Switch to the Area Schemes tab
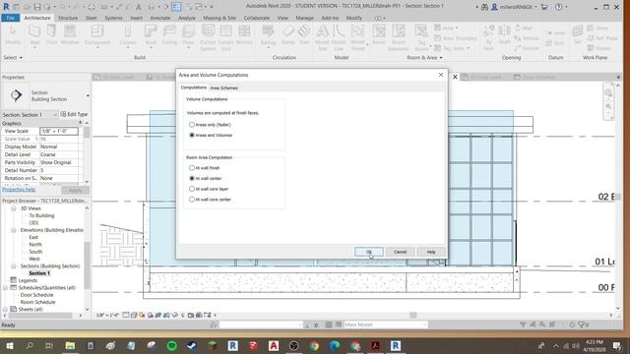Screen dimensions: 630x354 [223, 88]
